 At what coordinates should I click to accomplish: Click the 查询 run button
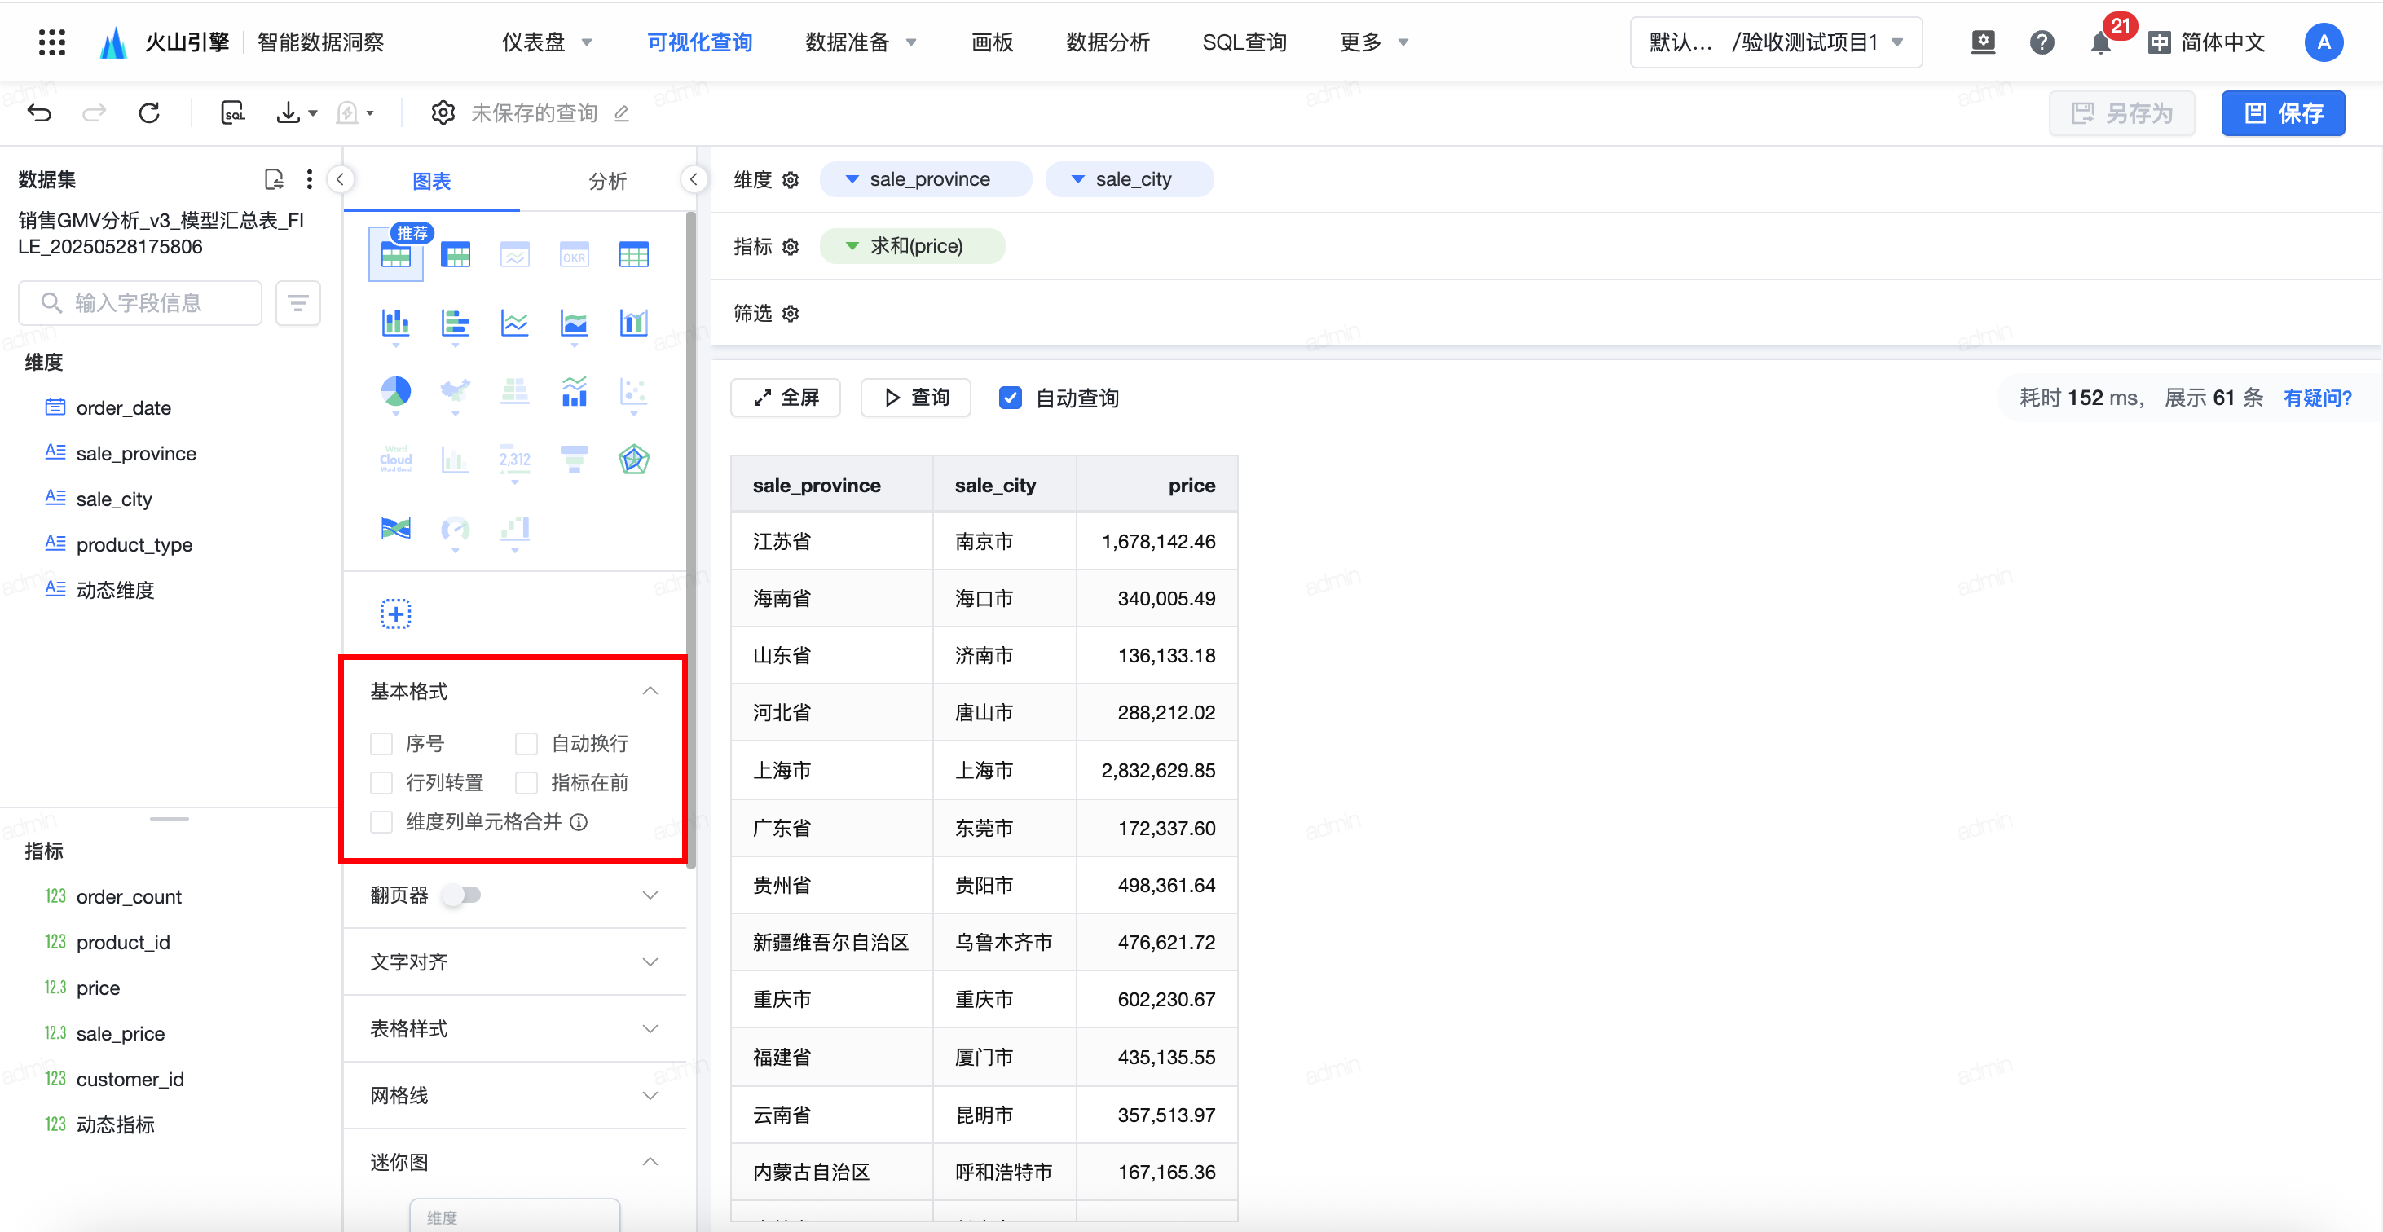click(916, 398)
